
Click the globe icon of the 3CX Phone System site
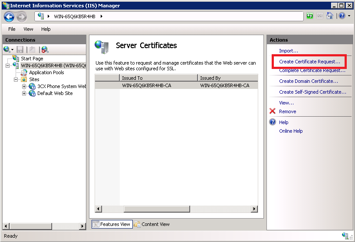coord(32,86)
